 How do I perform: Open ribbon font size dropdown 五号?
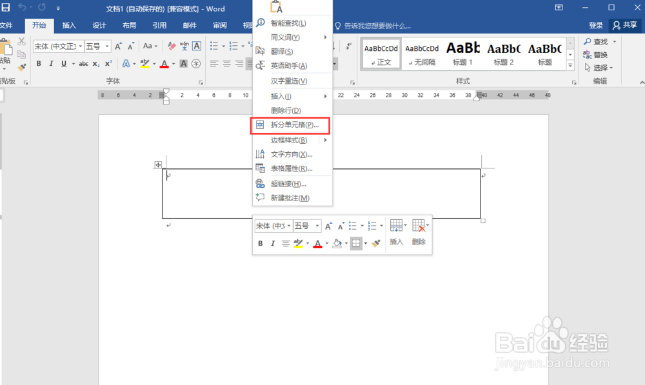pyautogui.click(x=107, y=46)
